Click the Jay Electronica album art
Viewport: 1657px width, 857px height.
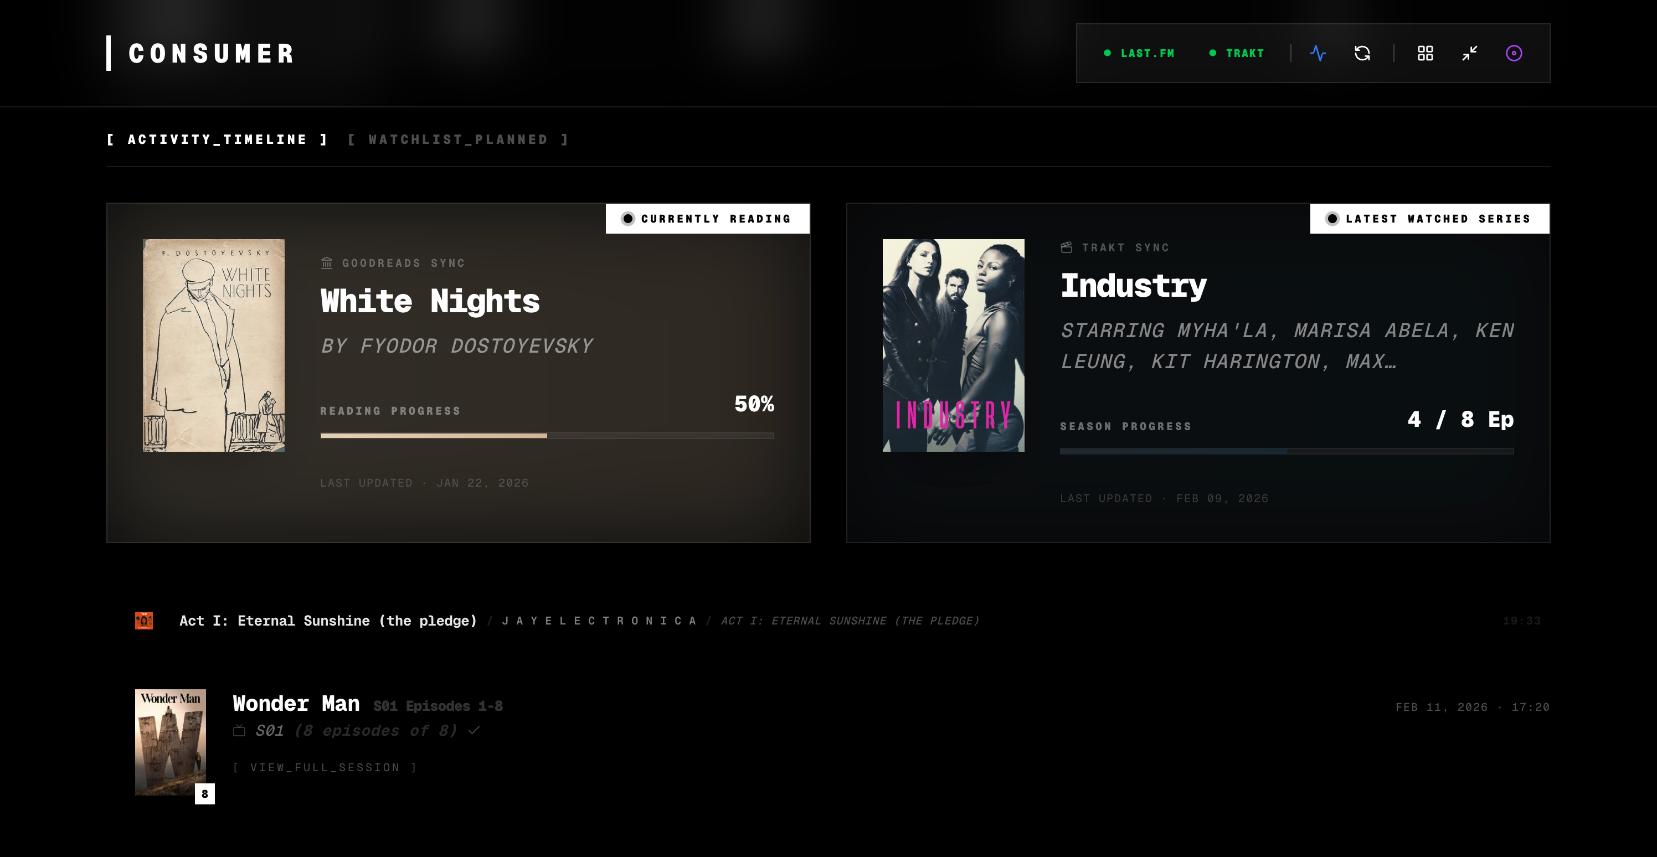(144, 621)
